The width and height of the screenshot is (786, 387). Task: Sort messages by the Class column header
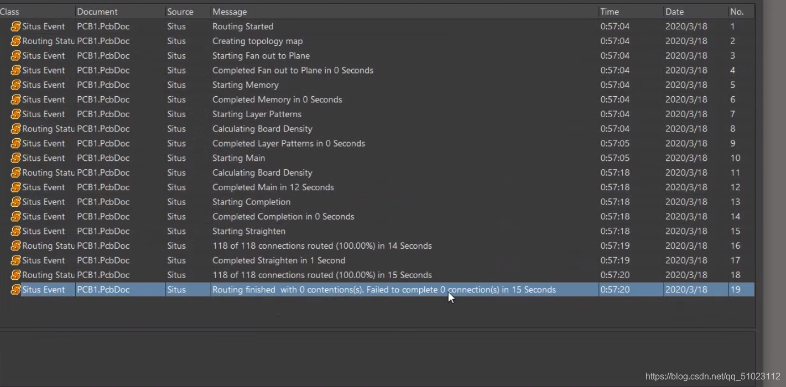pos(37,12)
